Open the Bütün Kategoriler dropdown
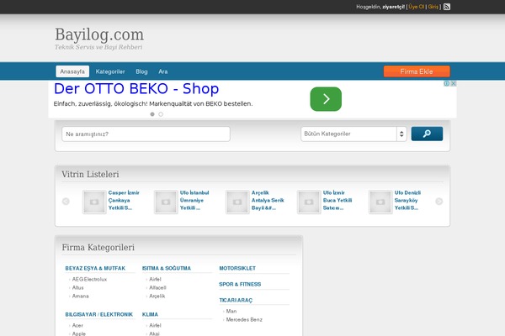 [353, 134]
